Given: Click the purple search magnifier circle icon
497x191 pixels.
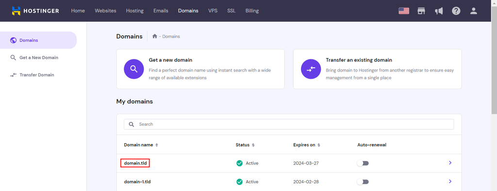Looking at the screenshot, I should 134,69.
